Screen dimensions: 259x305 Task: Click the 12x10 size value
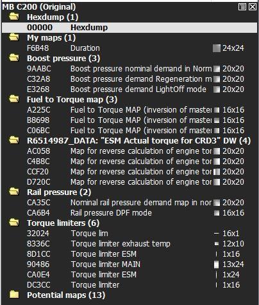(x=233, y=244)
